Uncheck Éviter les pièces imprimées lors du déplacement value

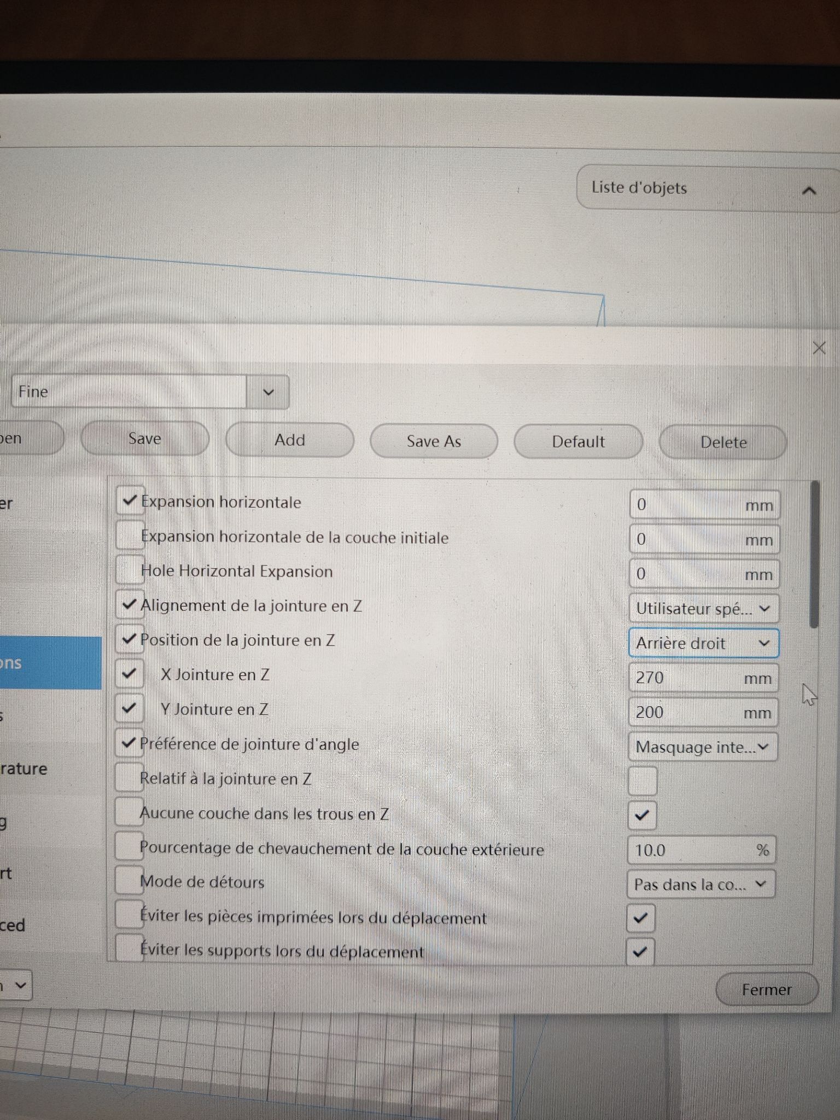[641, 918]
